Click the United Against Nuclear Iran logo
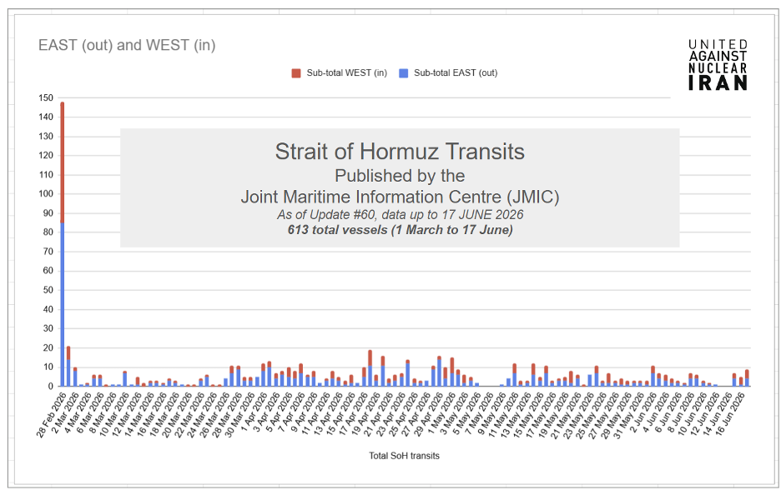781x490 pixels. pos(718,65)
